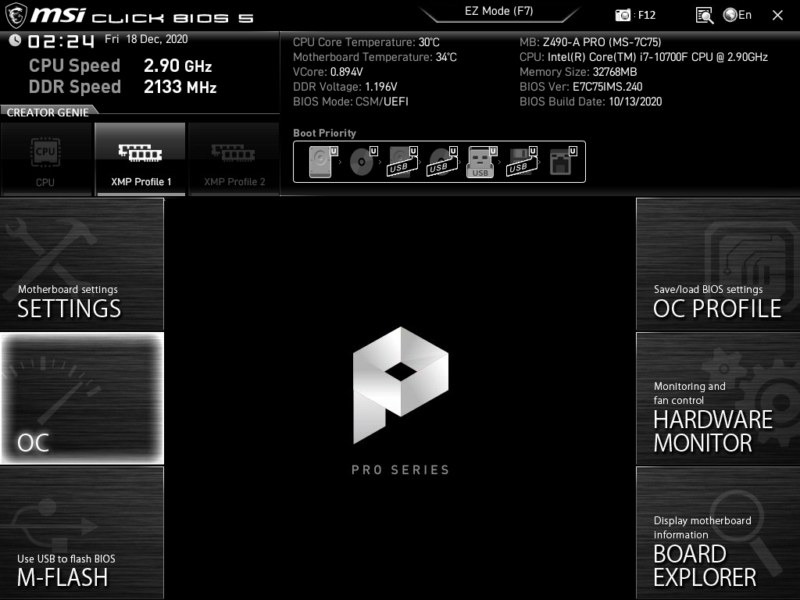Click the Boot Priority heading
Image resolution: width=800 pixels, height=600 pixels.
(324, 133)
